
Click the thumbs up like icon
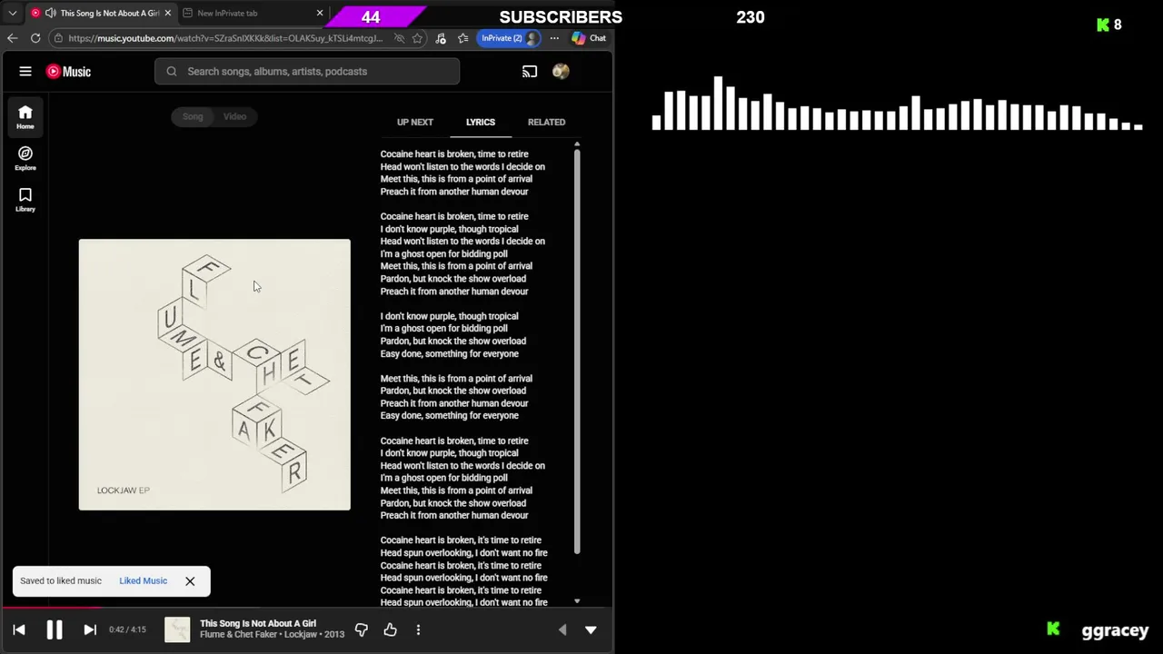point(391,629)
